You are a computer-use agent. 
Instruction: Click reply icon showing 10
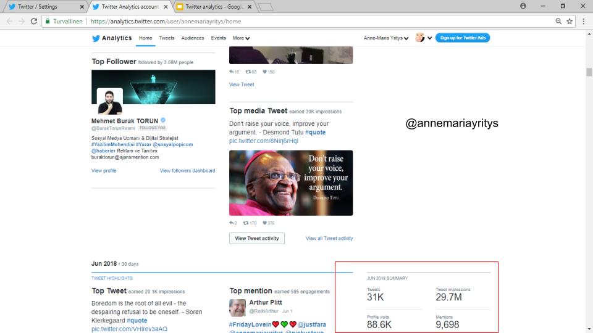[x=231, y=72]
